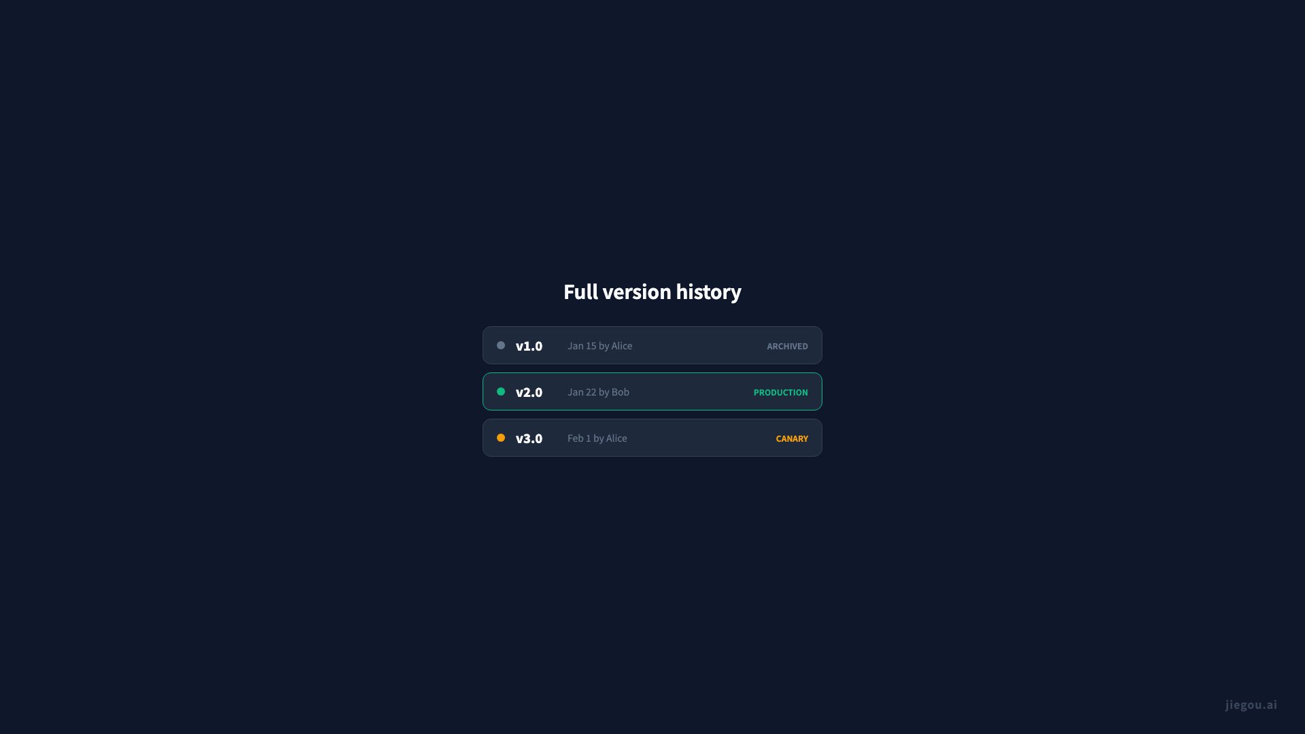Image resolution: width=1305 pixels, height=734 pixels.
Task: Click the PRODUCTION status badge
Action: click(780, 392)
